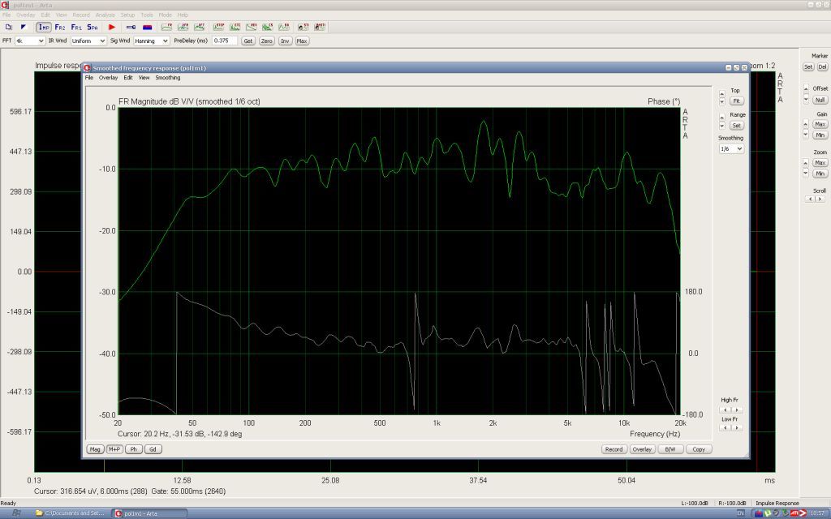This screenshot has width=831, height=519.
Task: Click the Get predelay button
Action: coord(248,41)
